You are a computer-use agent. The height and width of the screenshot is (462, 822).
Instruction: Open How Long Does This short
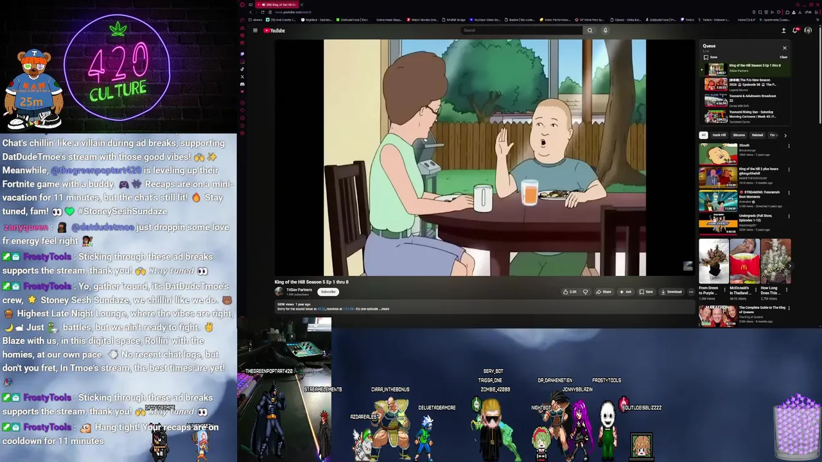click(776, 261)
